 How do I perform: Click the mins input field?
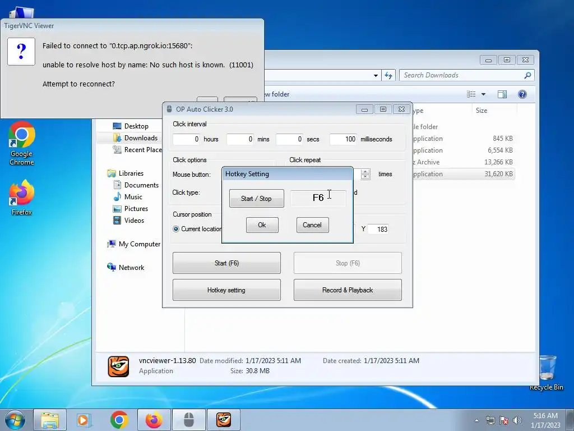click(240, 139)
